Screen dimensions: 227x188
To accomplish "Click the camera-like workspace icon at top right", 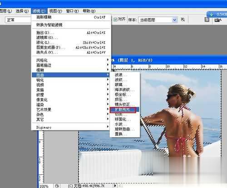I will tap(218, 20).
